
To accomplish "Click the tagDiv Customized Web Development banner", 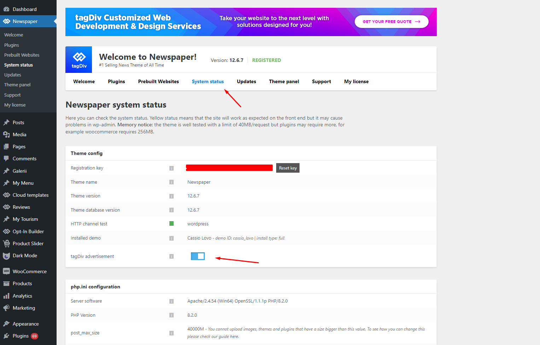I will click(251, 22).
